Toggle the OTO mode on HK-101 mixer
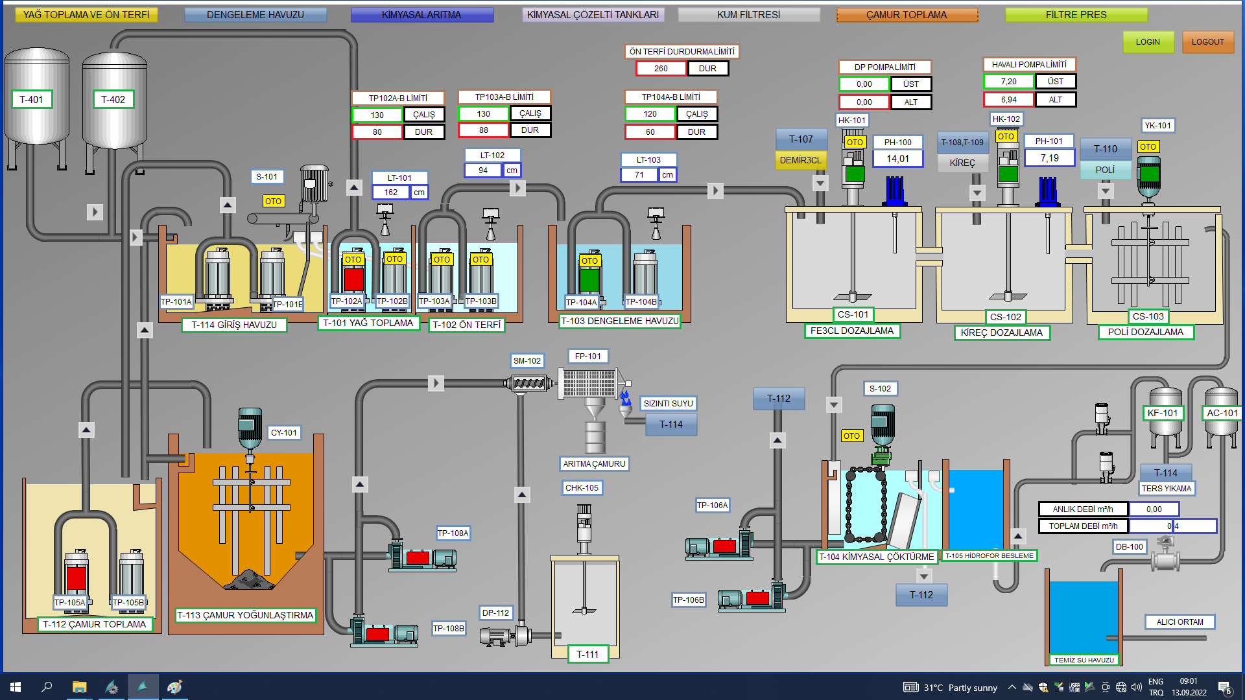 point(854,142)
